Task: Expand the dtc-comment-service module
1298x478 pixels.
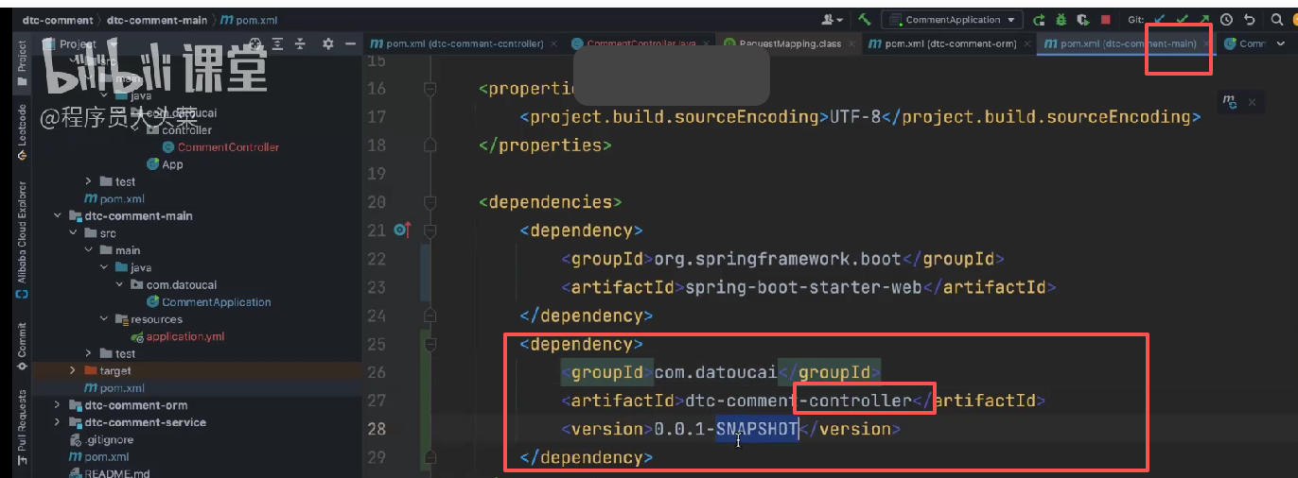Action: pos(58,422)
